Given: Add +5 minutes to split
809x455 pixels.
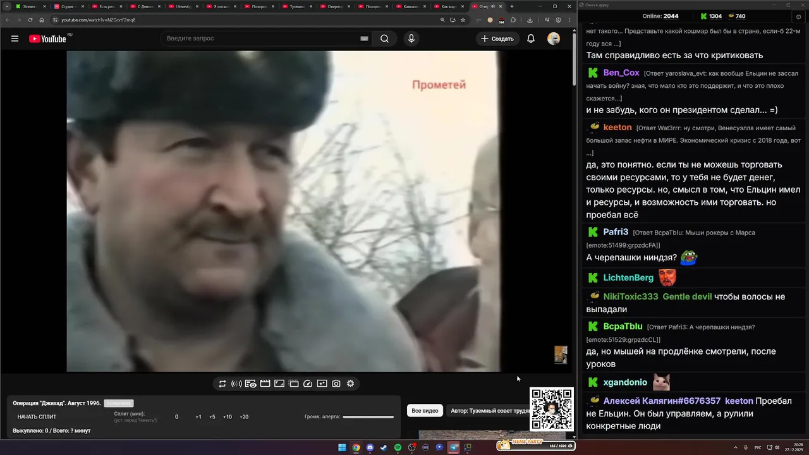Looking at the screenshot, I should 212,417.
